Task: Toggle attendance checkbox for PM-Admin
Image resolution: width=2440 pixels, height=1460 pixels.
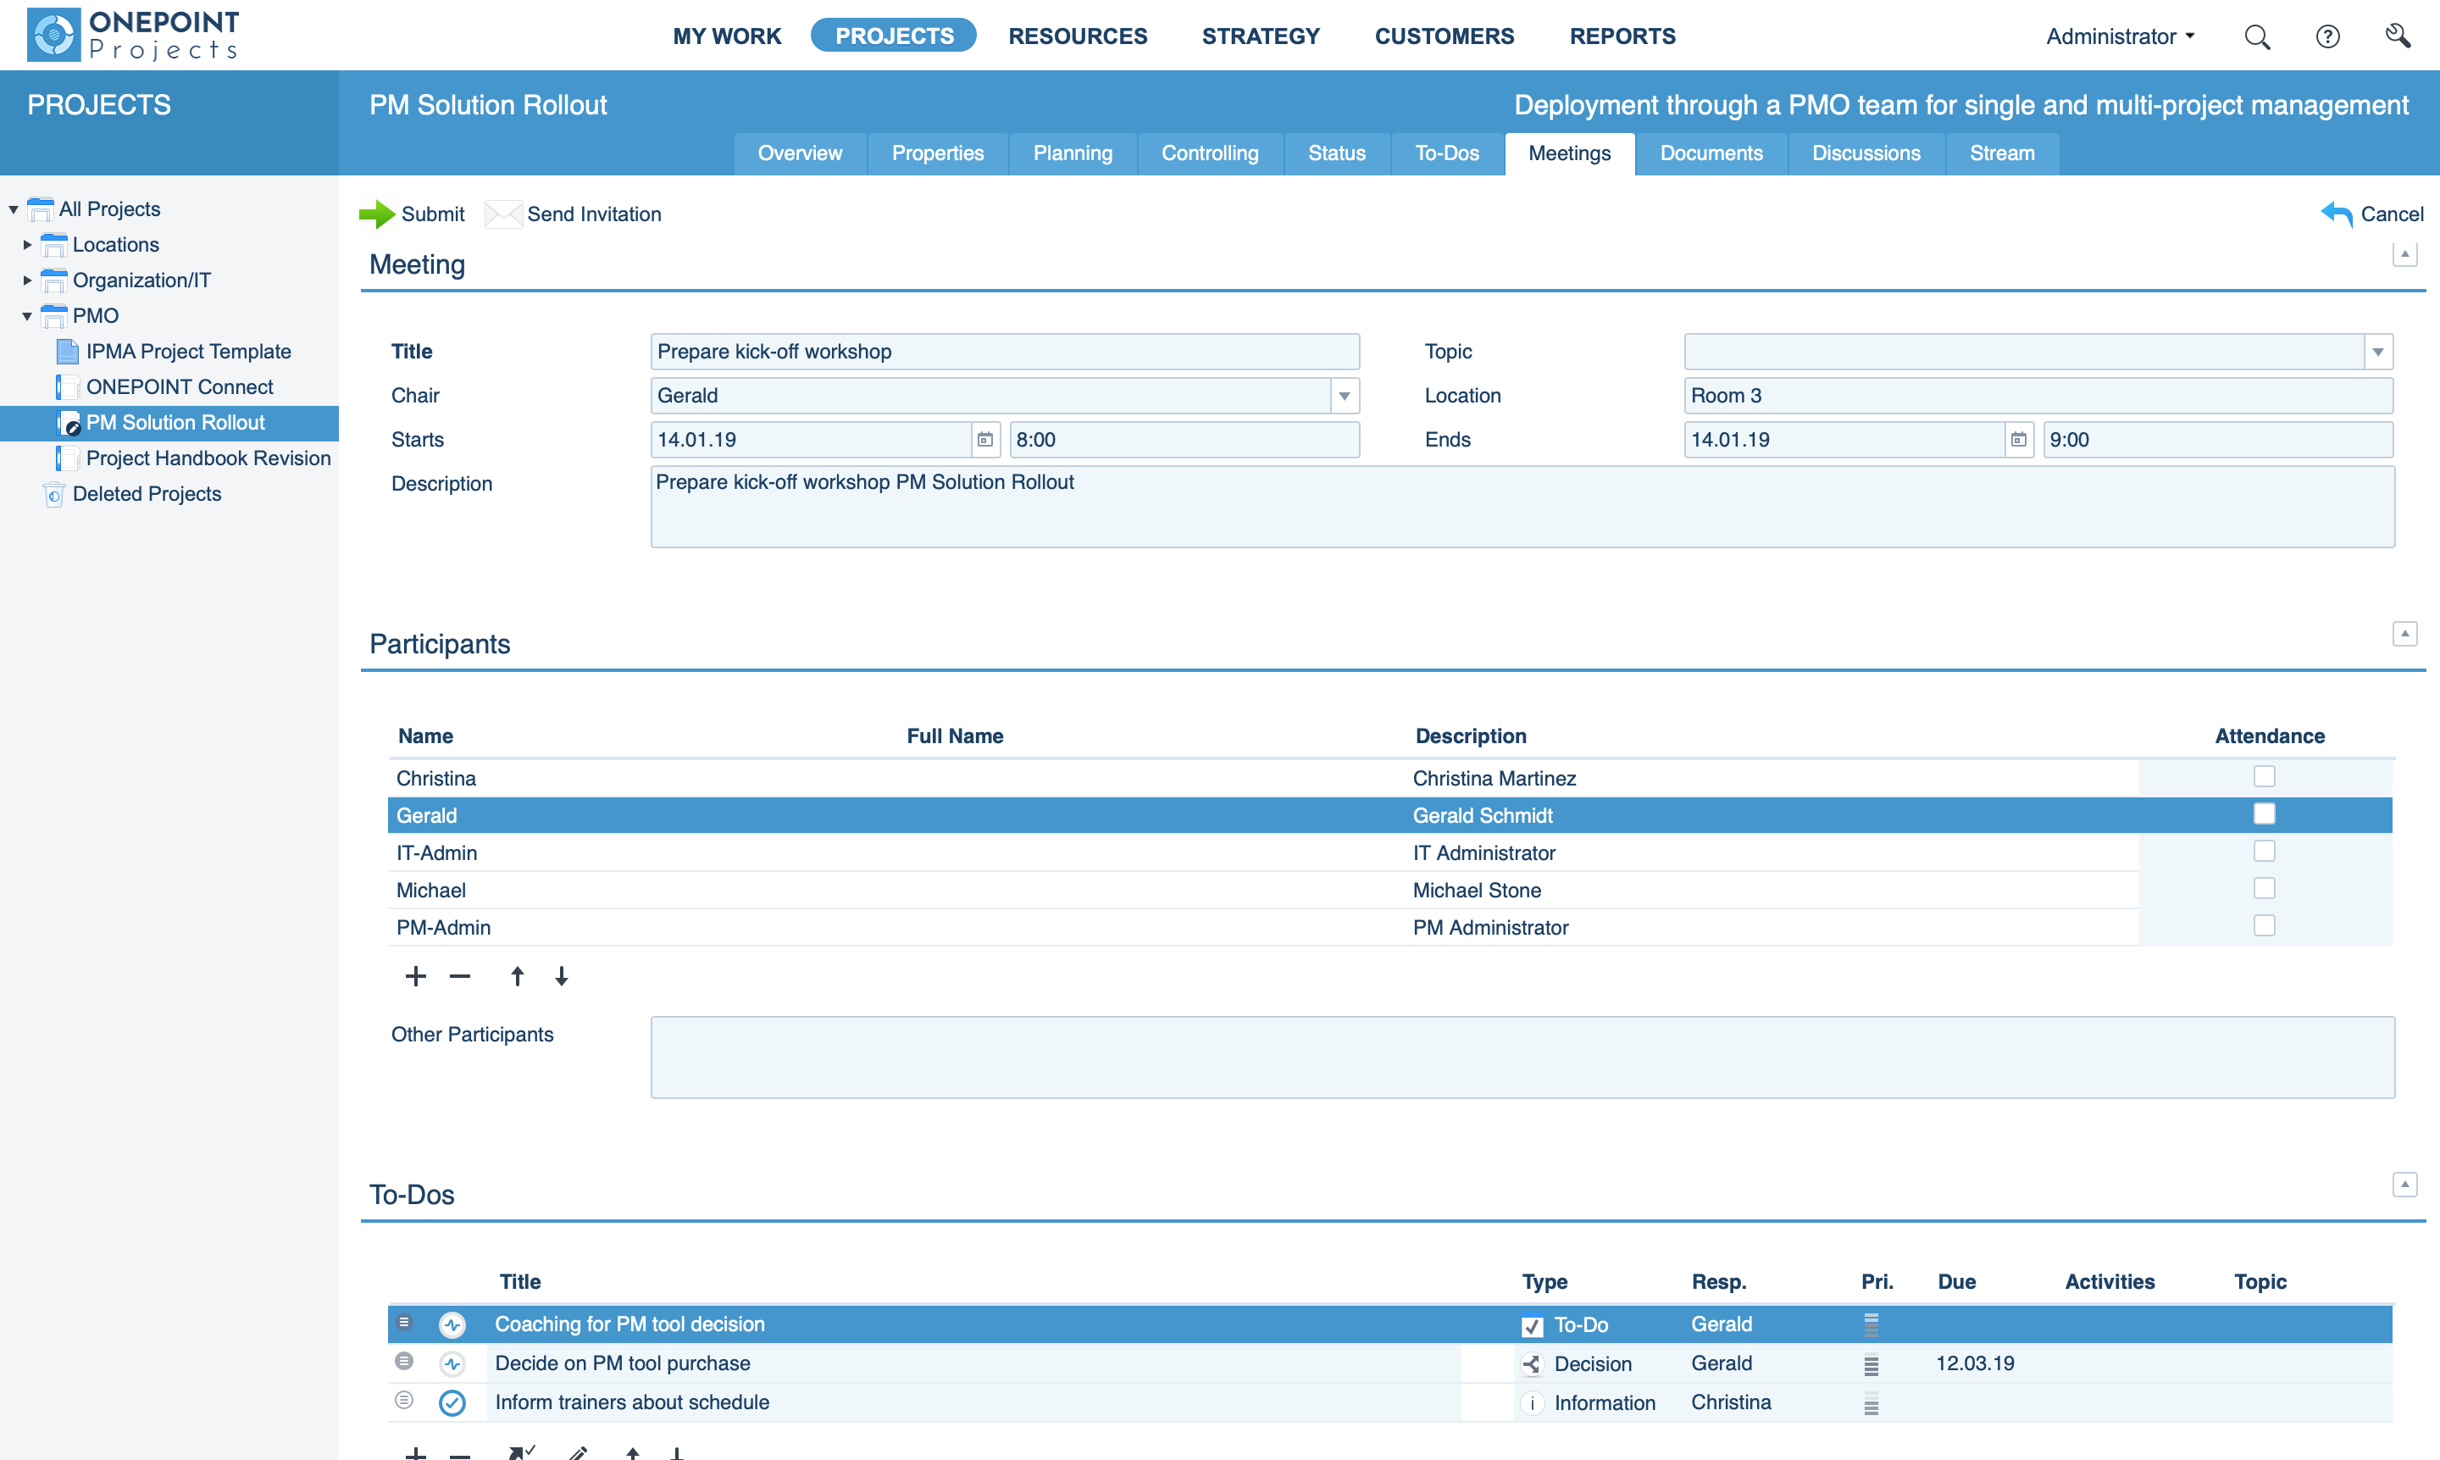Action: (x=2264, y=926)
